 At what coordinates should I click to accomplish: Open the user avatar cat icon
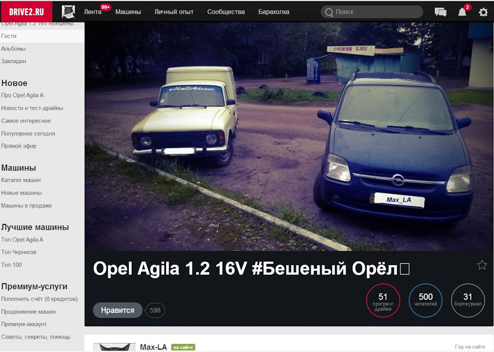[x=68, y=12]
